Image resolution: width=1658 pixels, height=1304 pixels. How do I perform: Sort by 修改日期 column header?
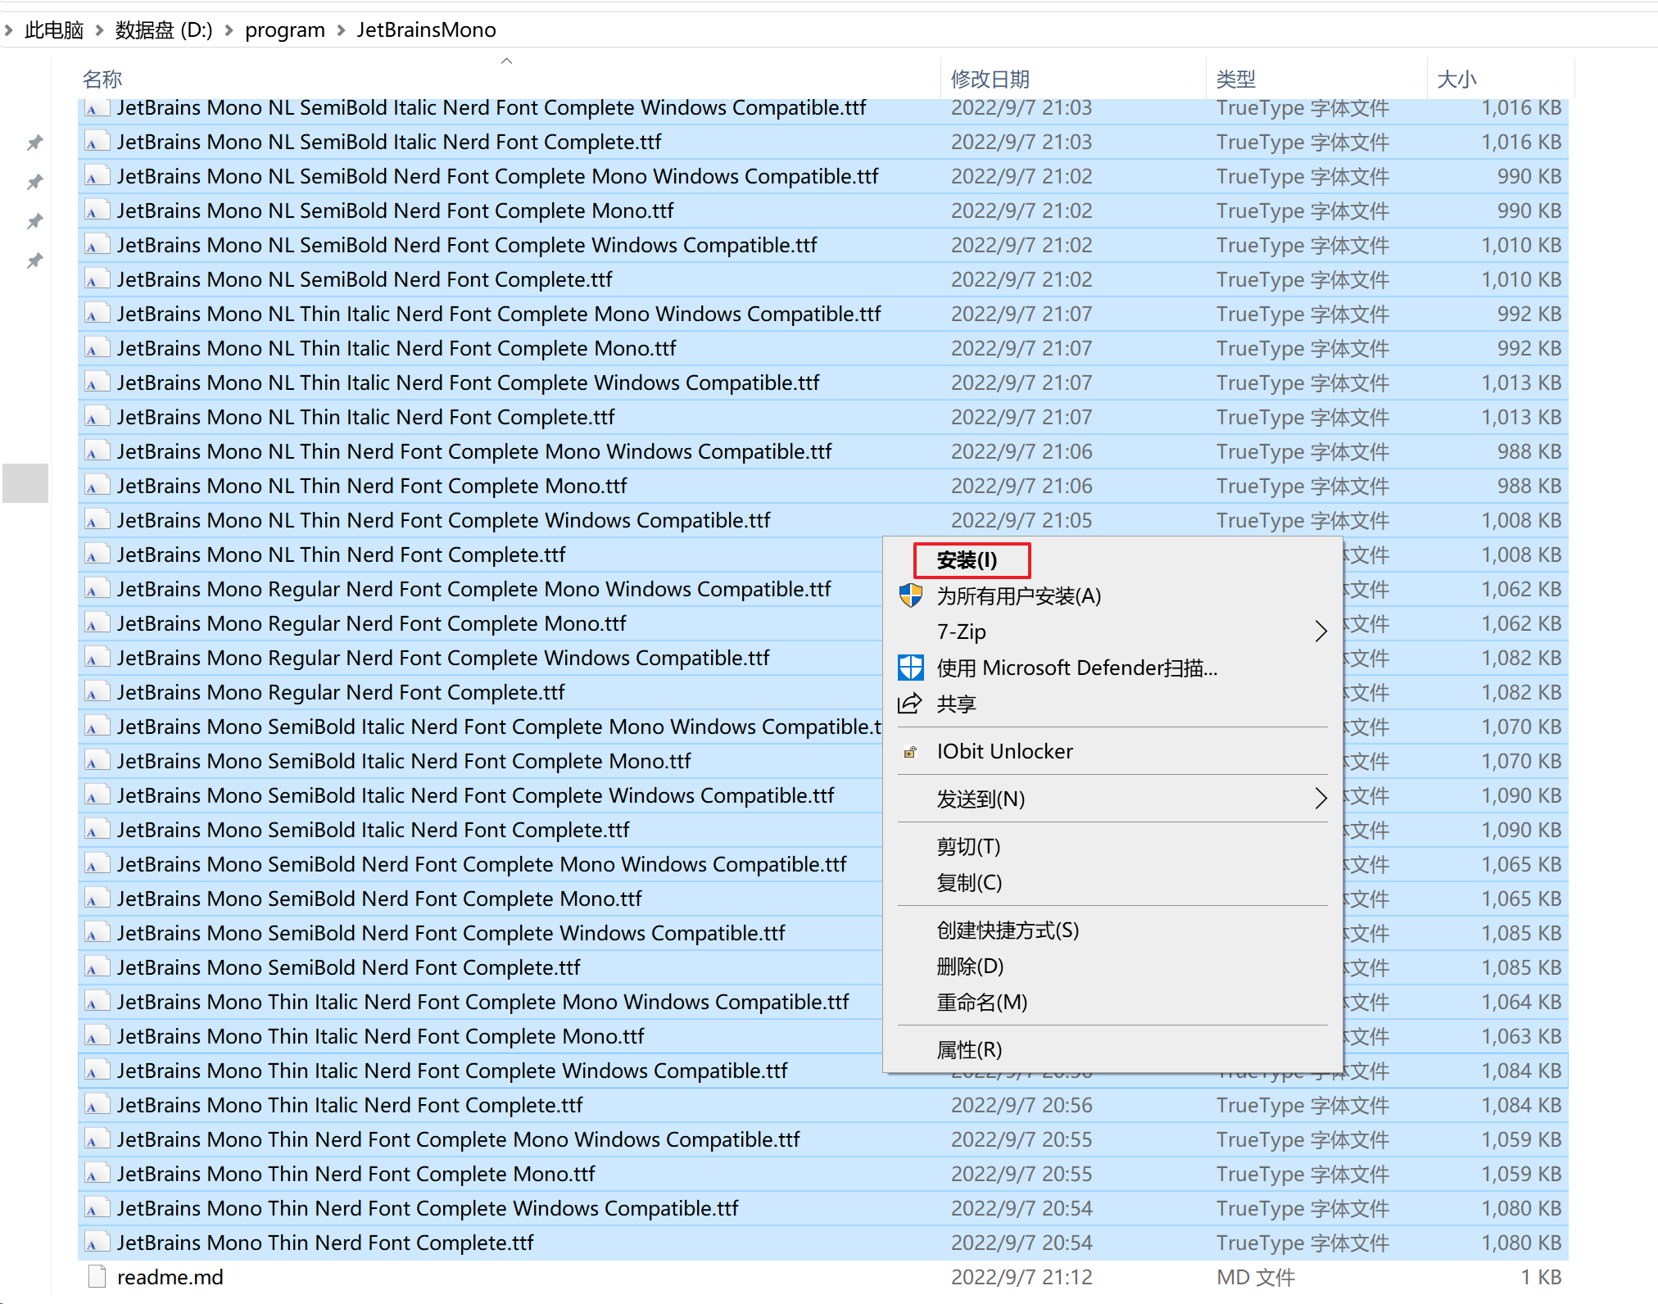(990, 79)
